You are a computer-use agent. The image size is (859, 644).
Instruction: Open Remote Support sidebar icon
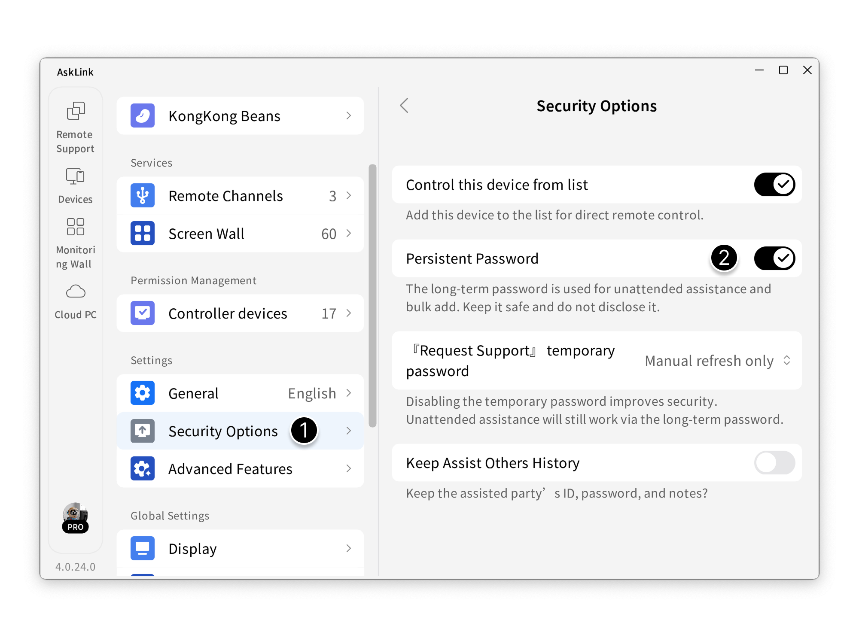[x=76, y=111]
